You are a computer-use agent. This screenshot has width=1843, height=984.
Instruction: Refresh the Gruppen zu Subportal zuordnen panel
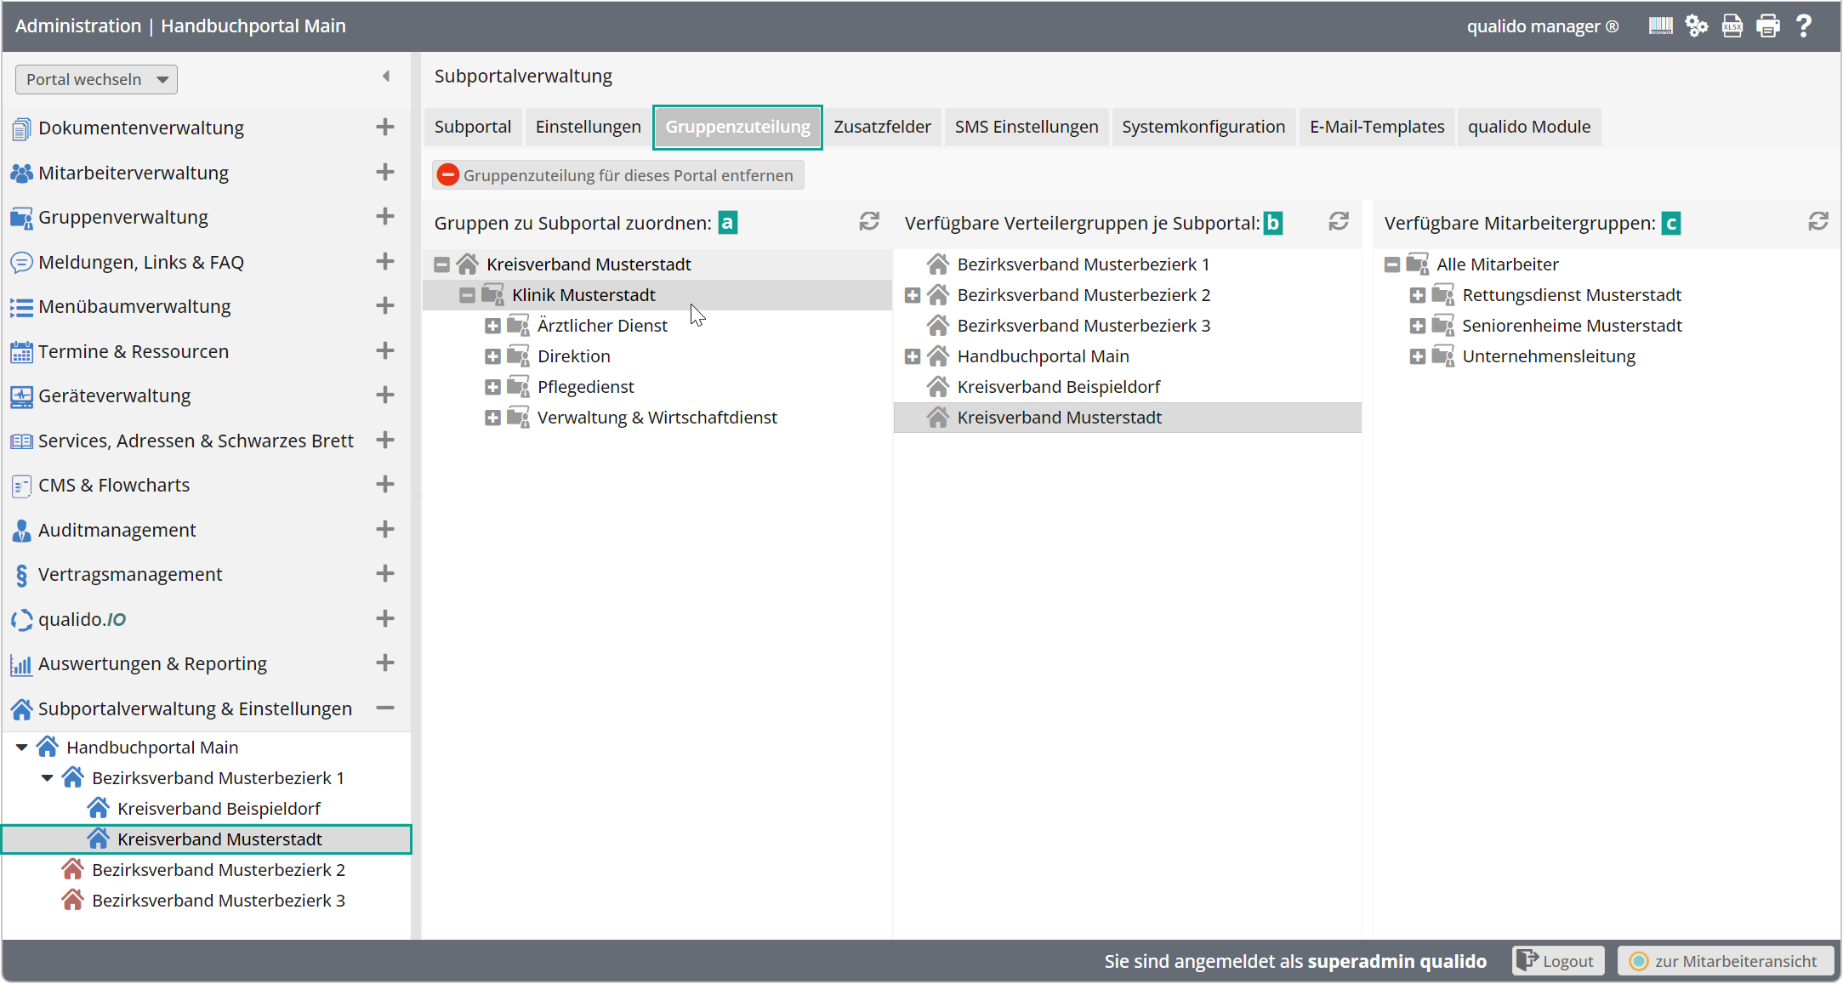869,222
